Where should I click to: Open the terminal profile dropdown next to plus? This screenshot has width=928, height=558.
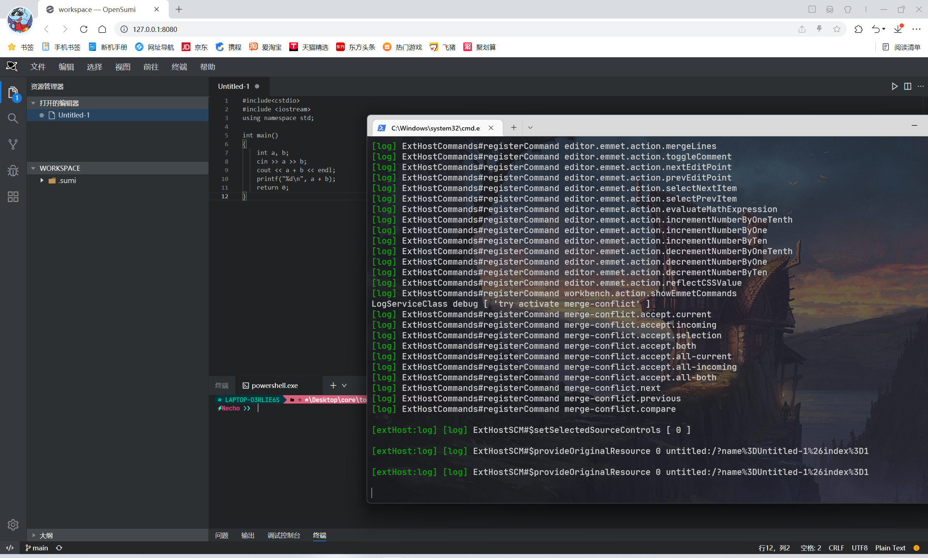(x=344, y=385)
